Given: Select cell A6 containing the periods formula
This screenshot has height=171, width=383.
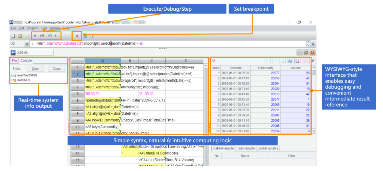Looking at the screenshot, I should pos(103,100).
